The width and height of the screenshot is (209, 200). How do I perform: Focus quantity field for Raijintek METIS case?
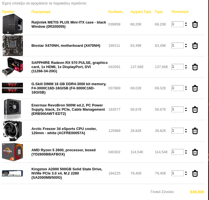177,24
